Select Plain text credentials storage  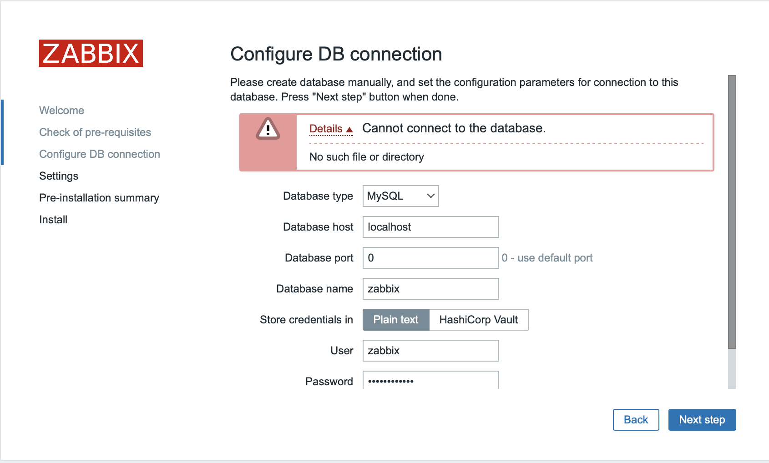coord(396,320)
